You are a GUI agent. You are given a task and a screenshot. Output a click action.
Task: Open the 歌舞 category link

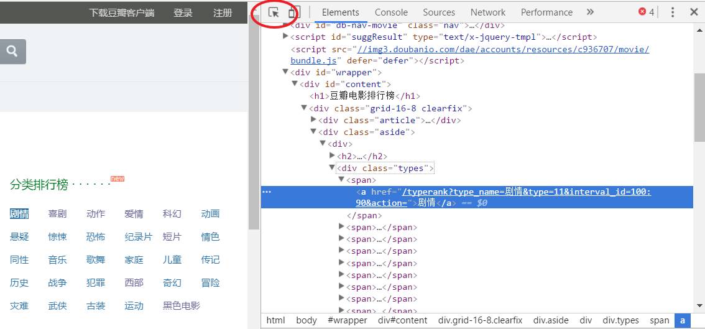point(96,260)
